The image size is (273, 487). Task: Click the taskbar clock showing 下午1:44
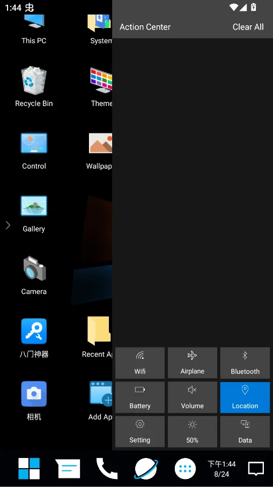pyautogui.click(x=222, y=469)
